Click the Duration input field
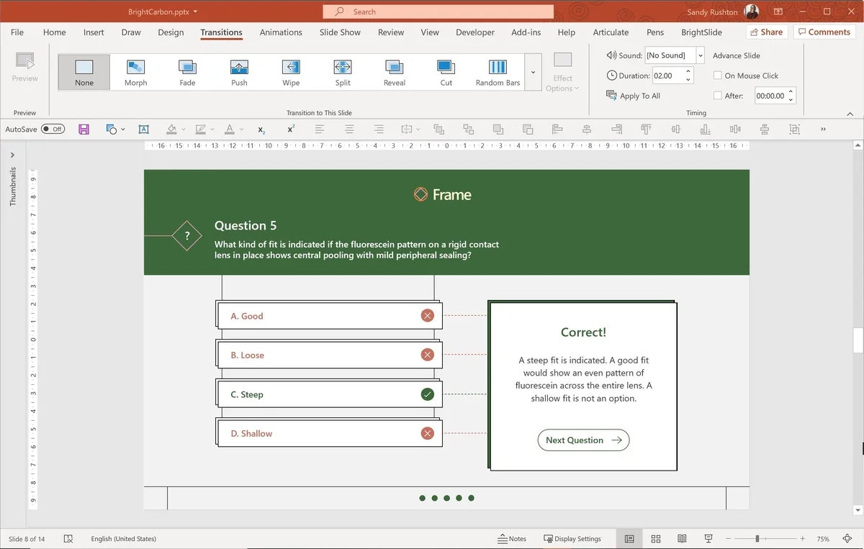Screen dimensions: 864x549 [667, 76]
